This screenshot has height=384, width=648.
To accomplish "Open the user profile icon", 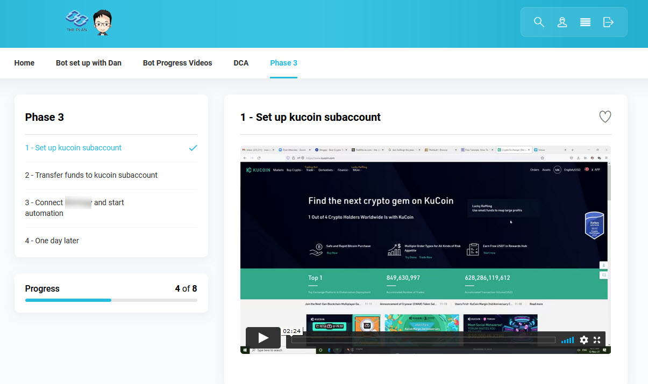I will (562, 22).
